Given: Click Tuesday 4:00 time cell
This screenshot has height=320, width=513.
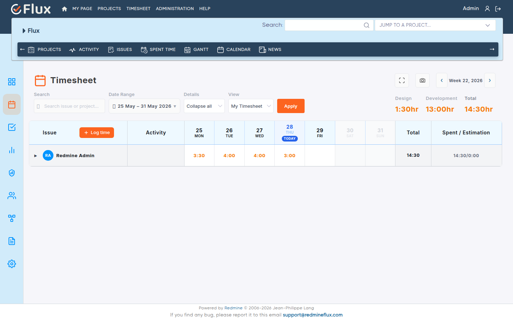Looking at the screenshot, I should [229, 156].
